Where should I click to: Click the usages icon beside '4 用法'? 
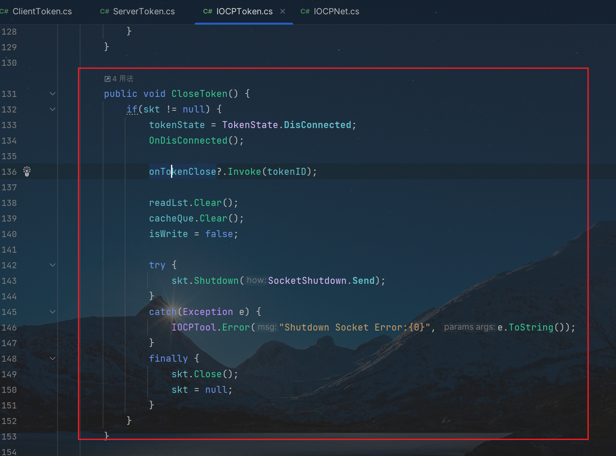107,79
